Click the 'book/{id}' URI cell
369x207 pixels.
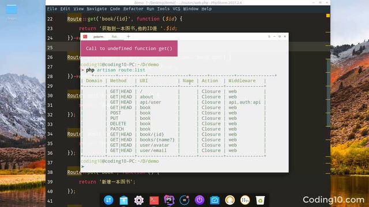click(152, 135)
